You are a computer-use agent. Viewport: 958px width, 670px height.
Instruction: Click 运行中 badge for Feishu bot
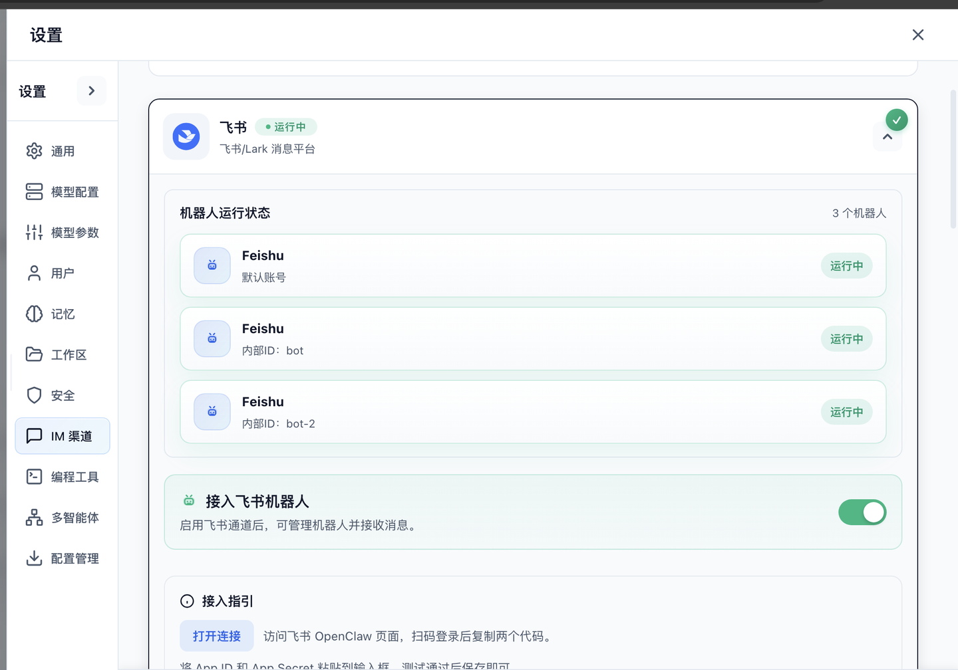tap(846, 338)
